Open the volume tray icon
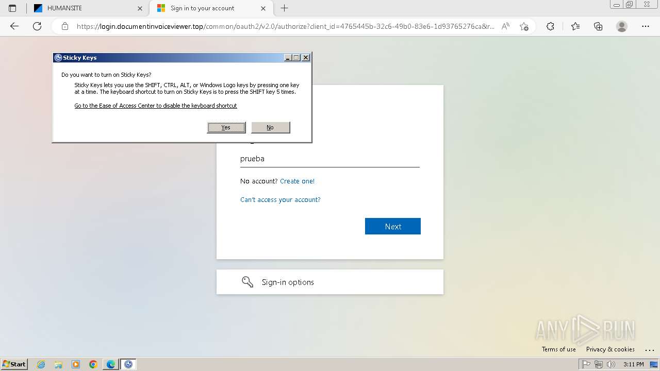Screen dimensions: 660x371 (x=611, y=364)
